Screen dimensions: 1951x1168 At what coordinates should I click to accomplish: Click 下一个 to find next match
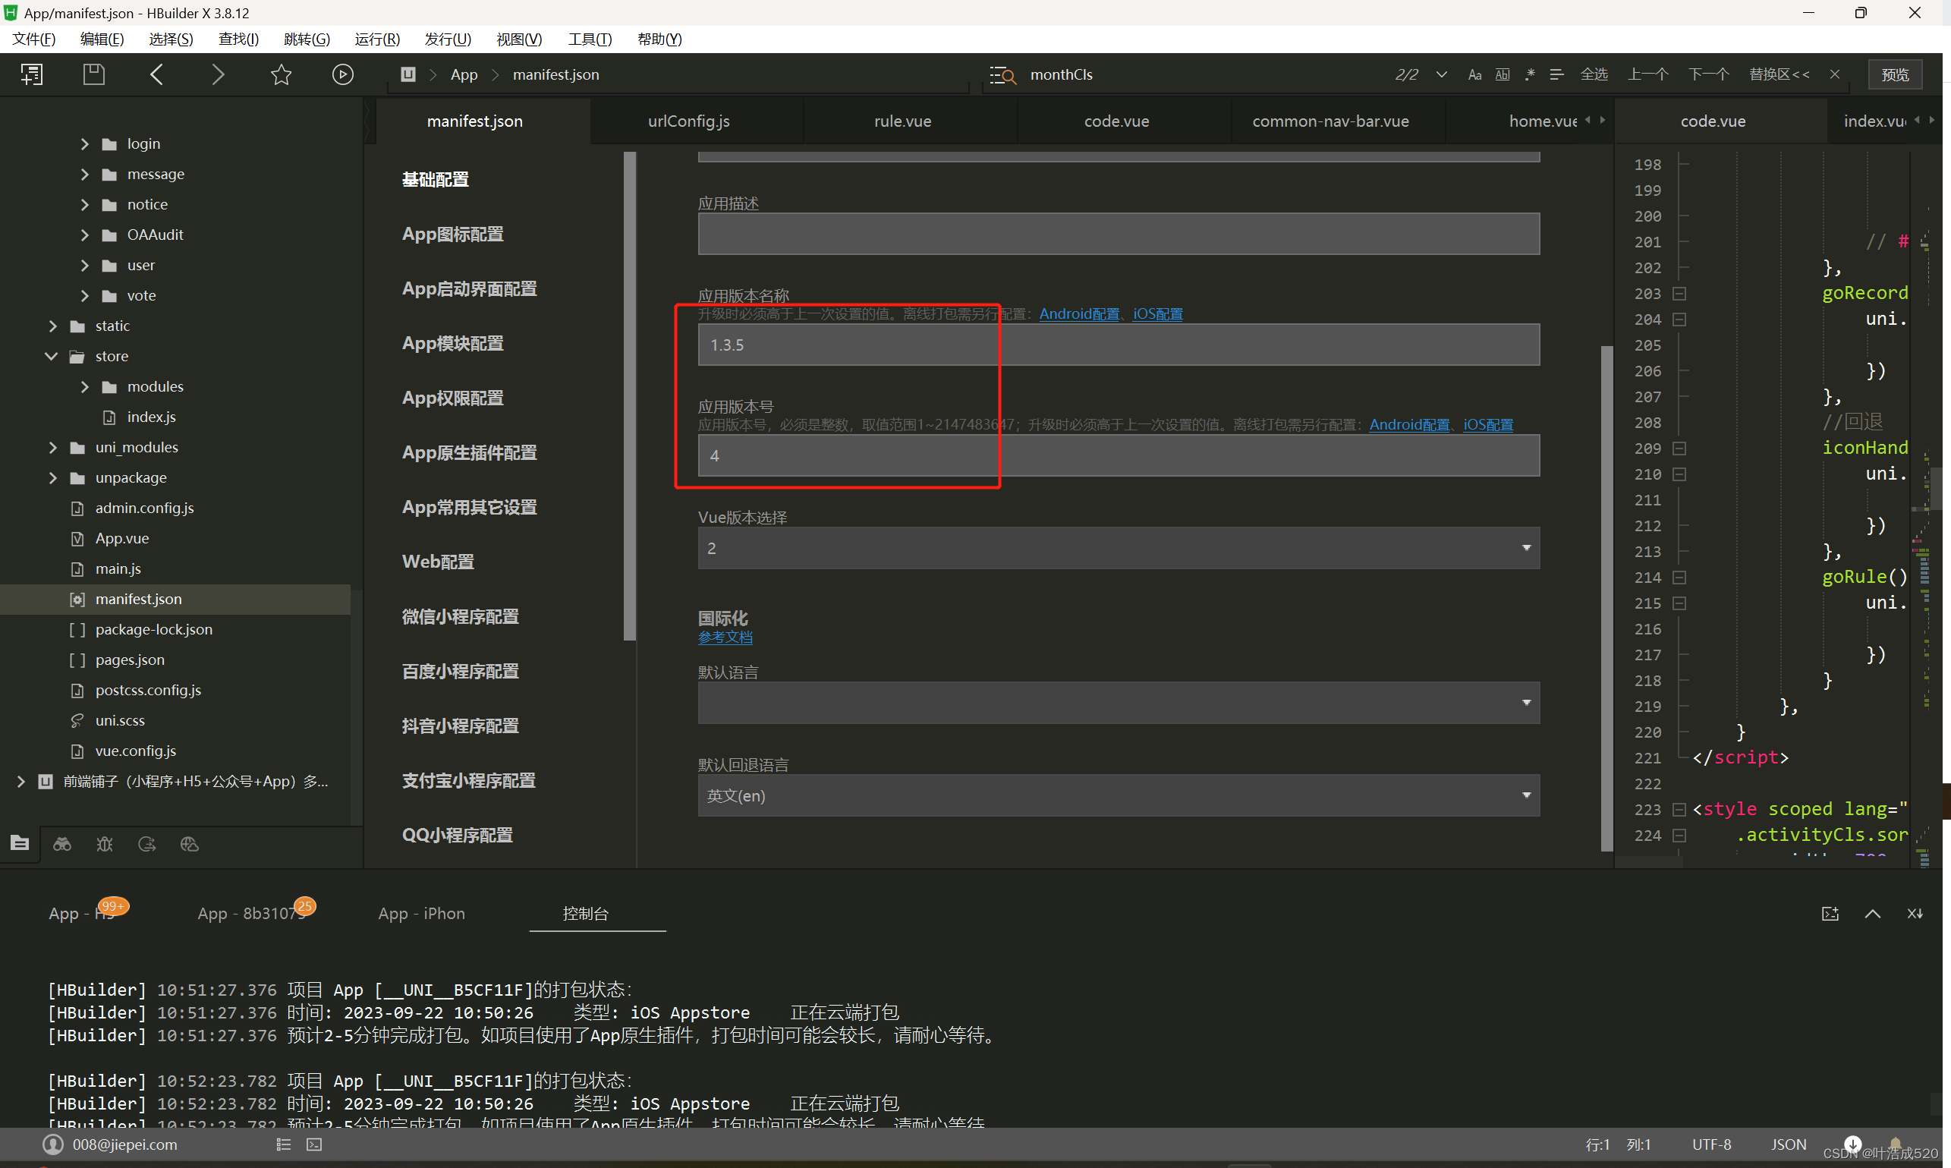click(x=1709, y=75)
